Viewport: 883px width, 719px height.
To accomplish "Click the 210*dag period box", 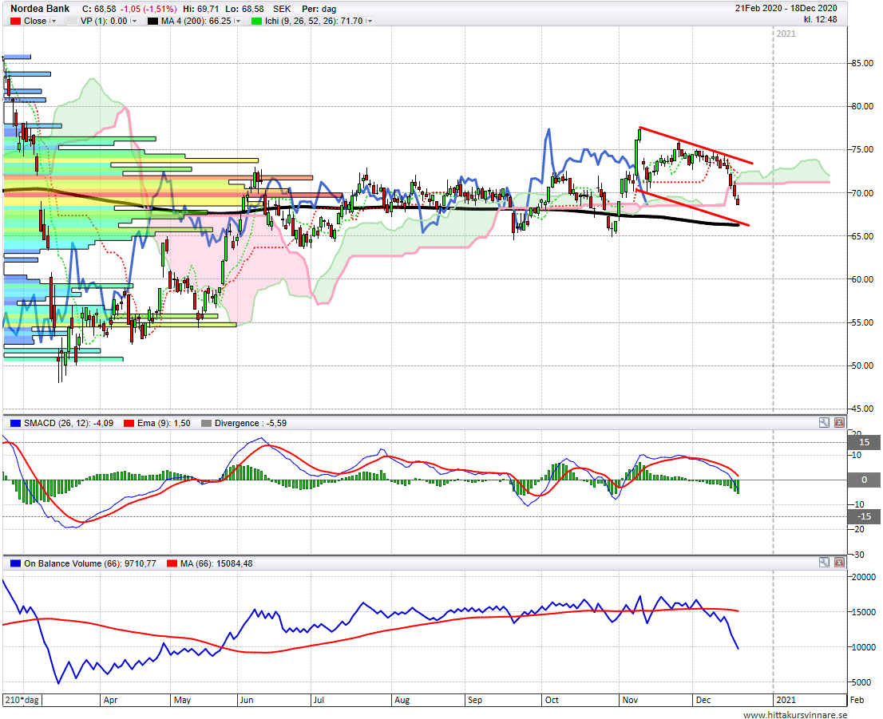I will [x=22, y=700].
